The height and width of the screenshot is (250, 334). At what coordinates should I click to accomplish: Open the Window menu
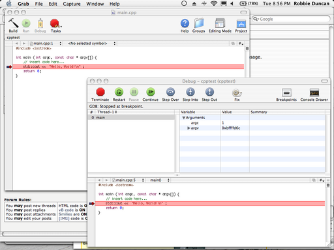(95, 4)
